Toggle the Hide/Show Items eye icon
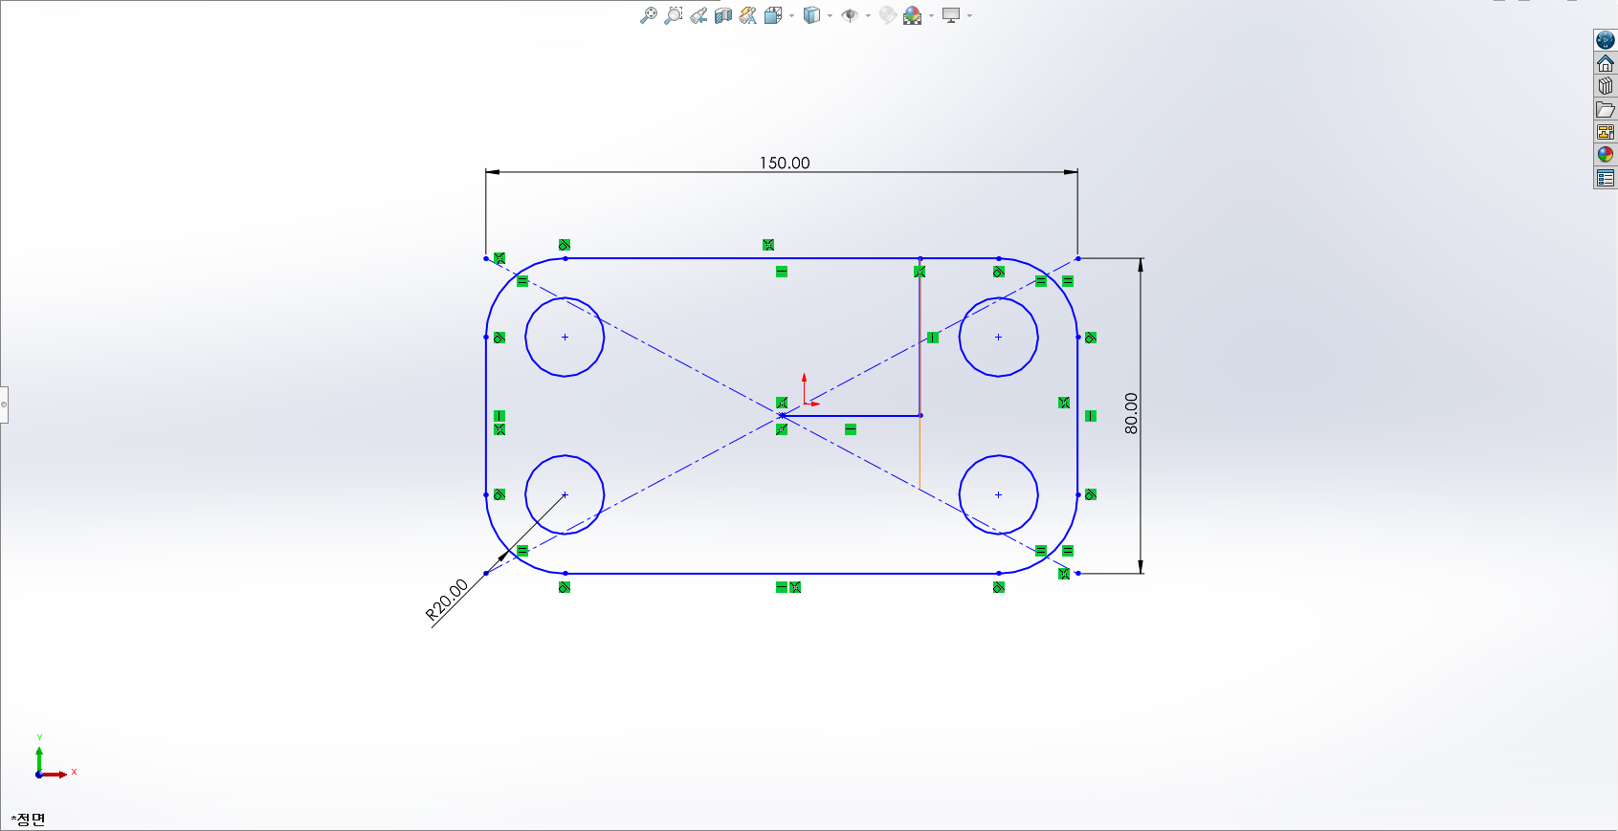Screen dimensions: 1618x831 coord(850,15)
